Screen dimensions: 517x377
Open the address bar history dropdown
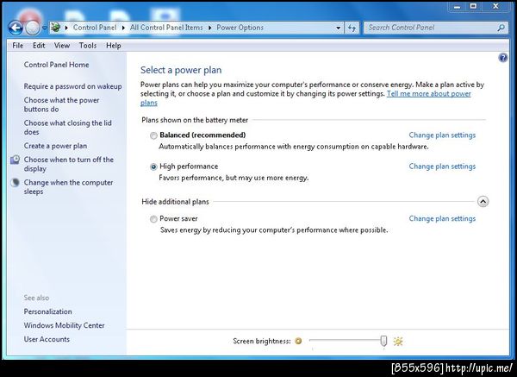click(x=338, y=28)
